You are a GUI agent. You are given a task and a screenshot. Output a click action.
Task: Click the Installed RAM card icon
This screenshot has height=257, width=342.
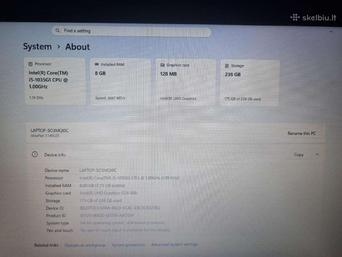[96, 65]
